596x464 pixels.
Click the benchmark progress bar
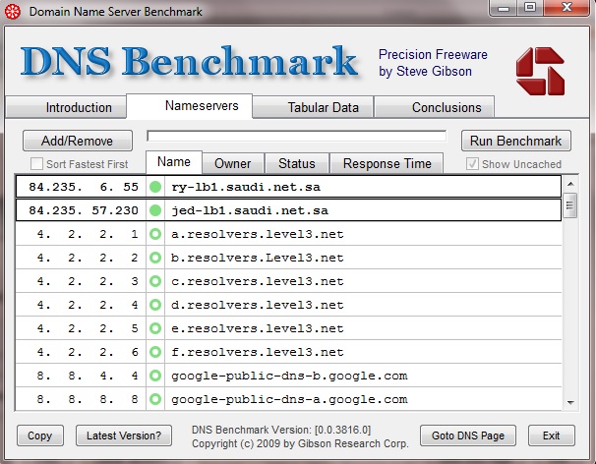[x=297, y=136]
